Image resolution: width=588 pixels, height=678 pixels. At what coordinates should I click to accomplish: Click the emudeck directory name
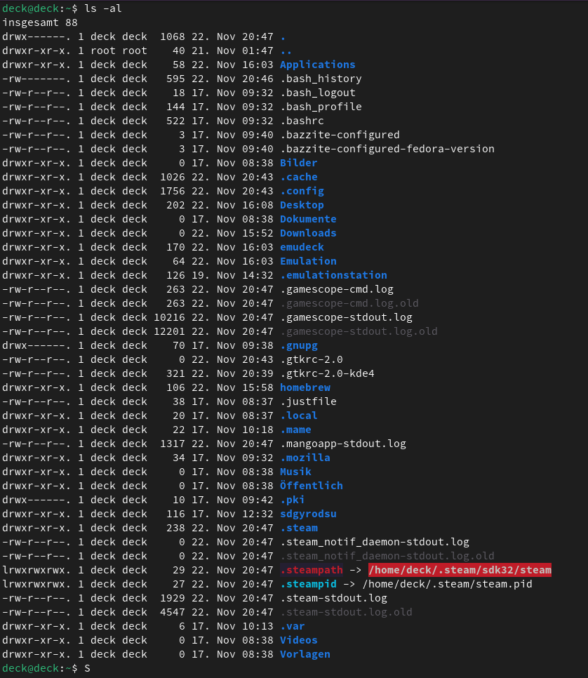[x=302, y=247]
